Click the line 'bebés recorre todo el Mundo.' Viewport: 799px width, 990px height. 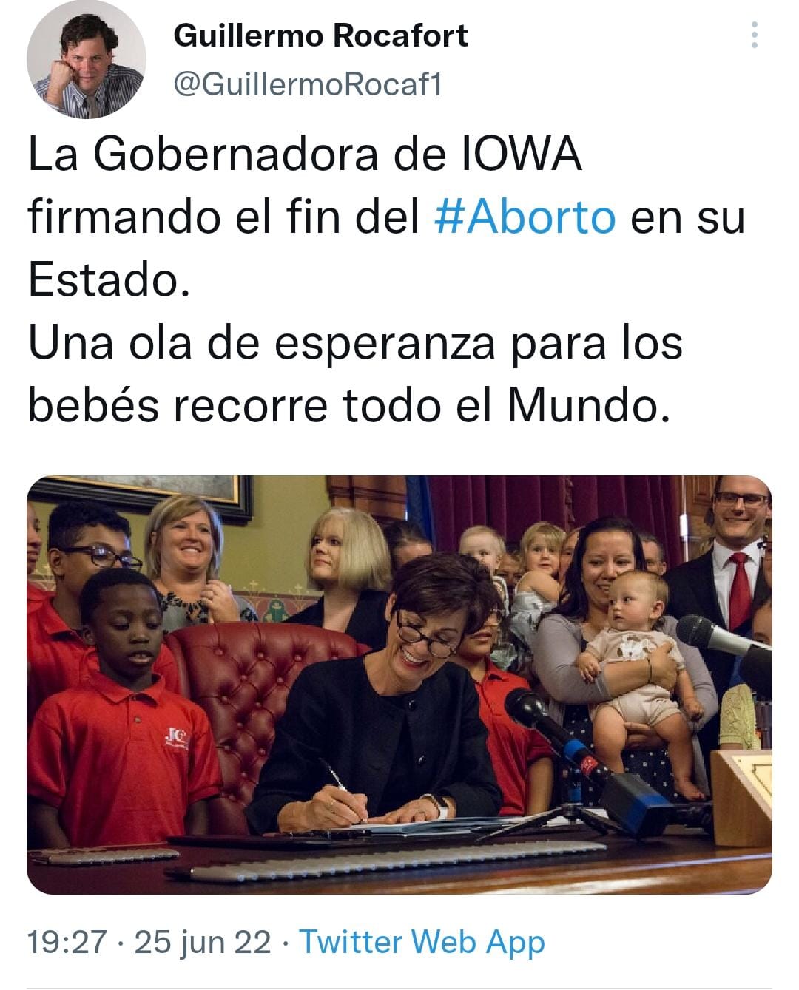click(350, 406)
